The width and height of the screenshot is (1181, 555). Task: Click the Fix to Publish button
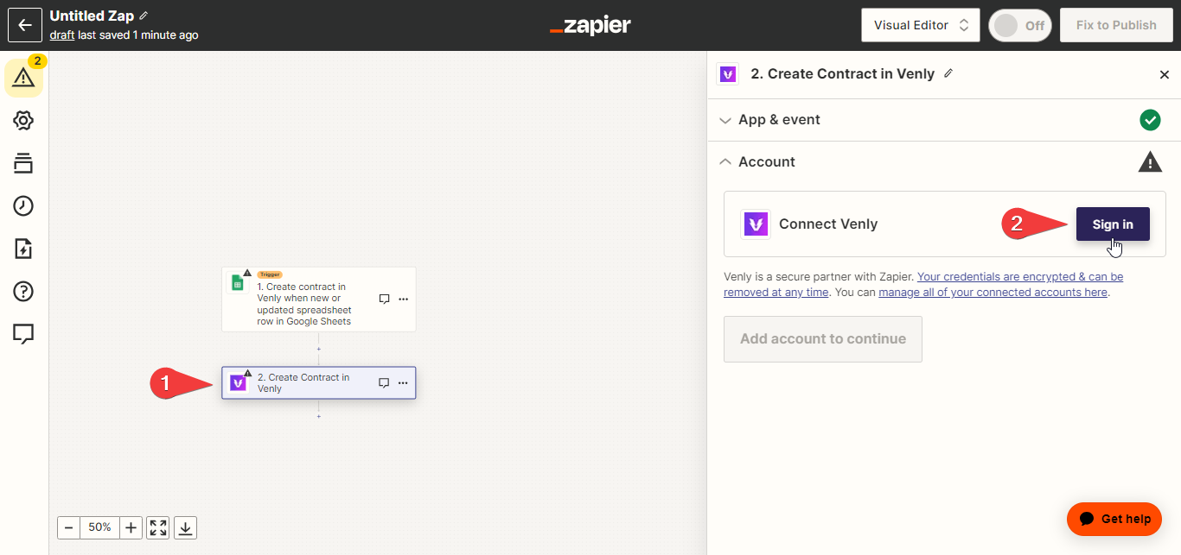pos(1116,25)
